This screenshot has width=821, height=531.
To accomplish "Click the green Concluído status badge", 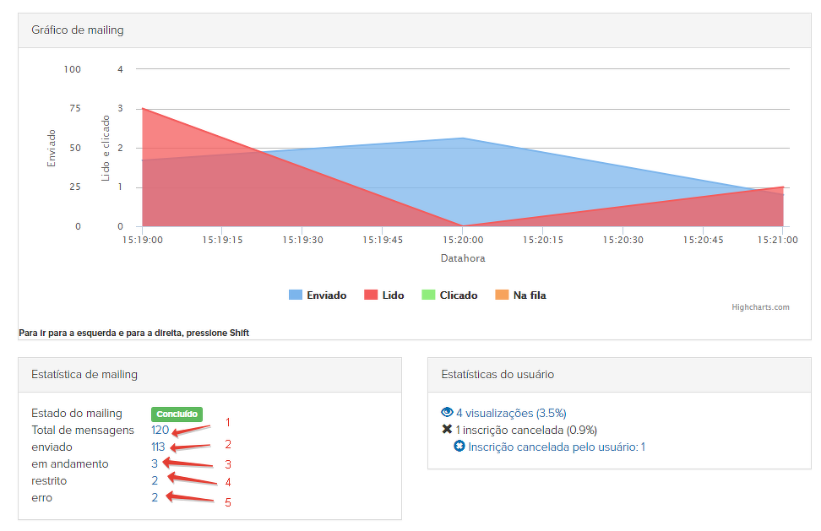I will pyautogui.click(x=177, y=414).
